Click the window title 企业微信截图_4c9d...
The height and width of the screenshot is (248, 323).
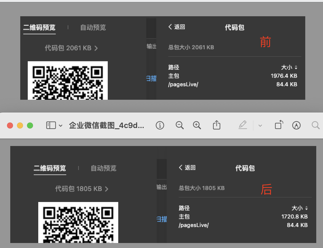[106, 125]
